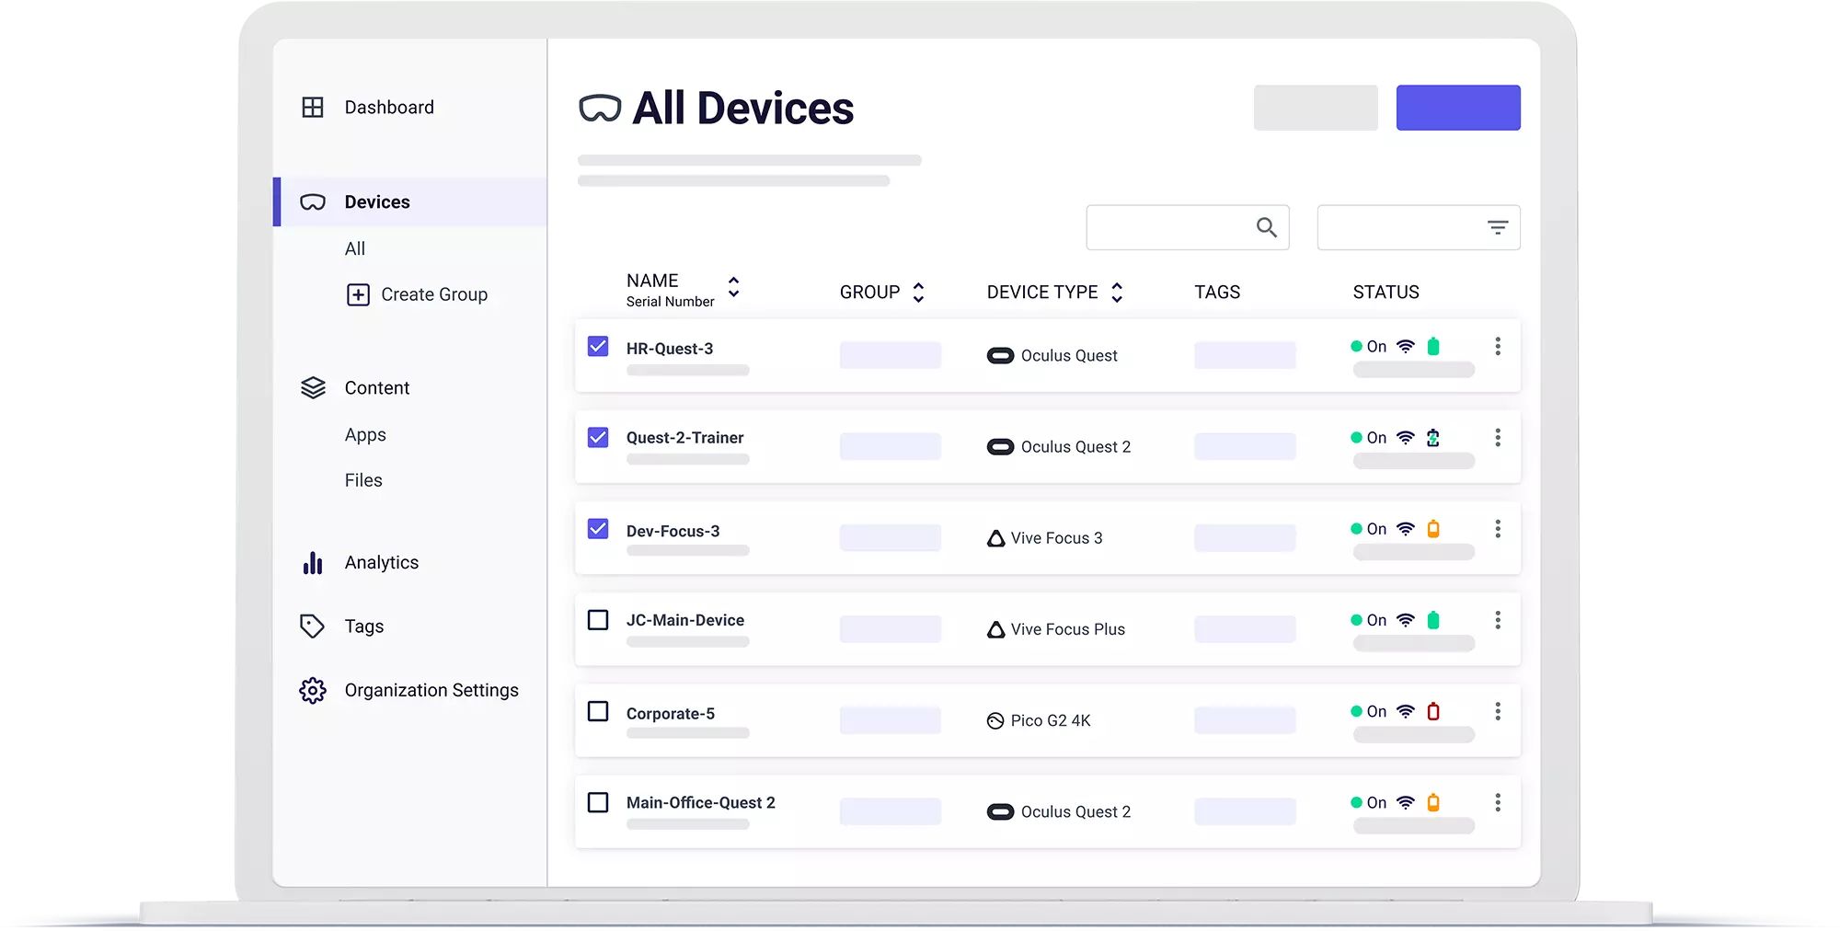
Task: Click the Wi-Fi icon for Corporate-5
Action: tap(1405, 710)
